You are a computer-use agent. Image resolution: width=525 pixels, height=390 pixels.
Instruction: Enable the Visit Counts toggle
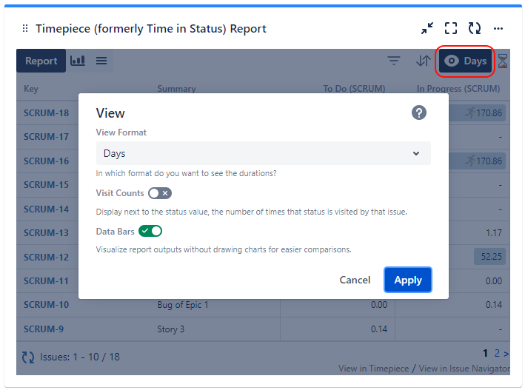(x=159, y=193)
